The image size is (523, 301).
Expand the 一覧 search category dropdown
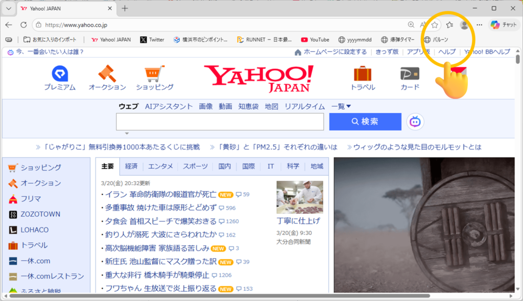click(x=341, y=106)
